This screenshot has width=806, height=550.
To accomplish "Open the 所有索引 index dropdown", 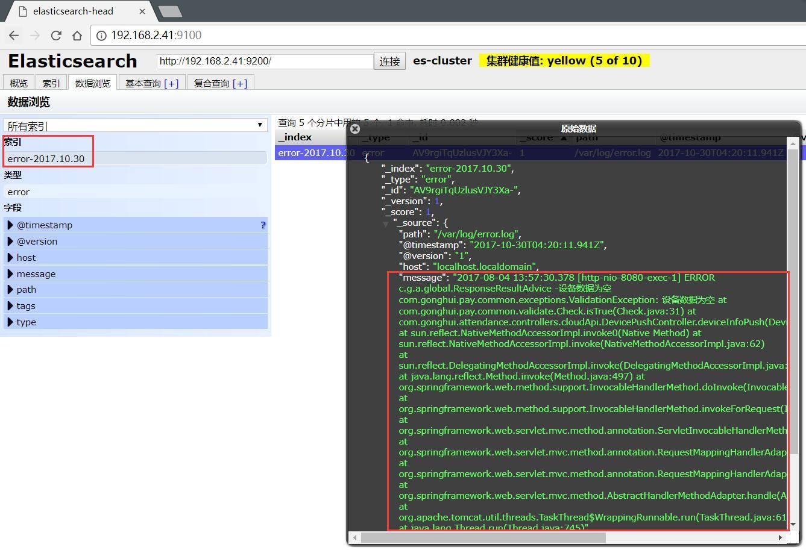I will coord(135,125).
